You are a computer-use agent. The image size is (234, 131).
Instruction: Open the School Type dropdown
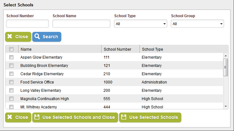tap(140, 24)
